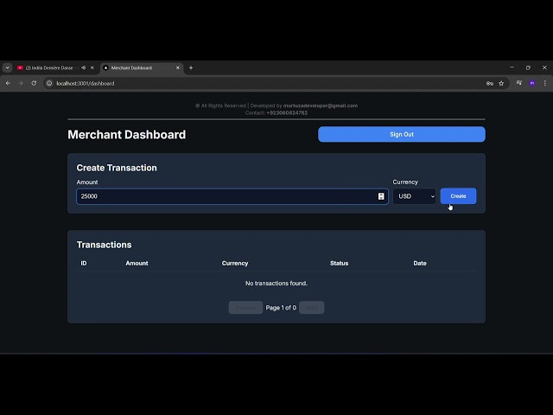This screenshot has width=553, height=415.
Task: Click the disabled Previous page button
Action: (245, 308)
